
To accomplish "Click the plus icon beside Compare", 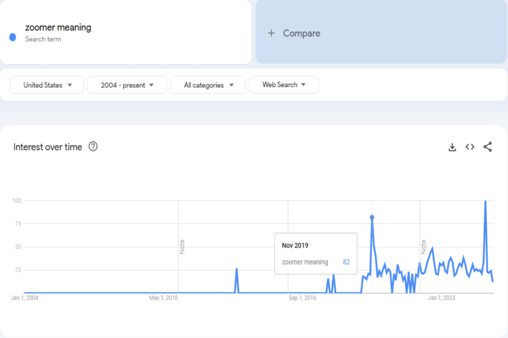I will pos(271,33).
